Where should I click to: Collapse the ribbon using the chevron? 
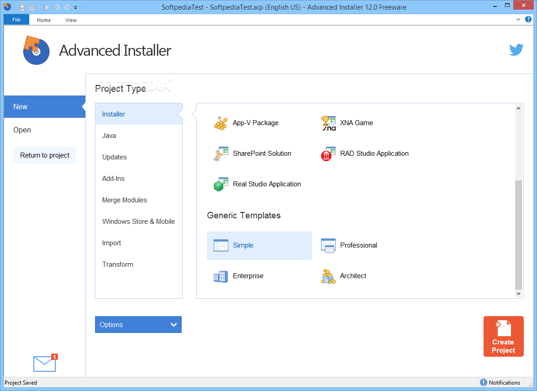518,20
